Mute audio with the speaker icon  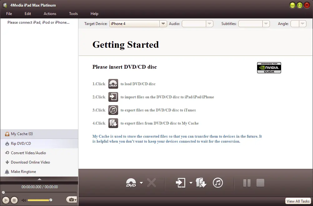(x=23, y=200)
